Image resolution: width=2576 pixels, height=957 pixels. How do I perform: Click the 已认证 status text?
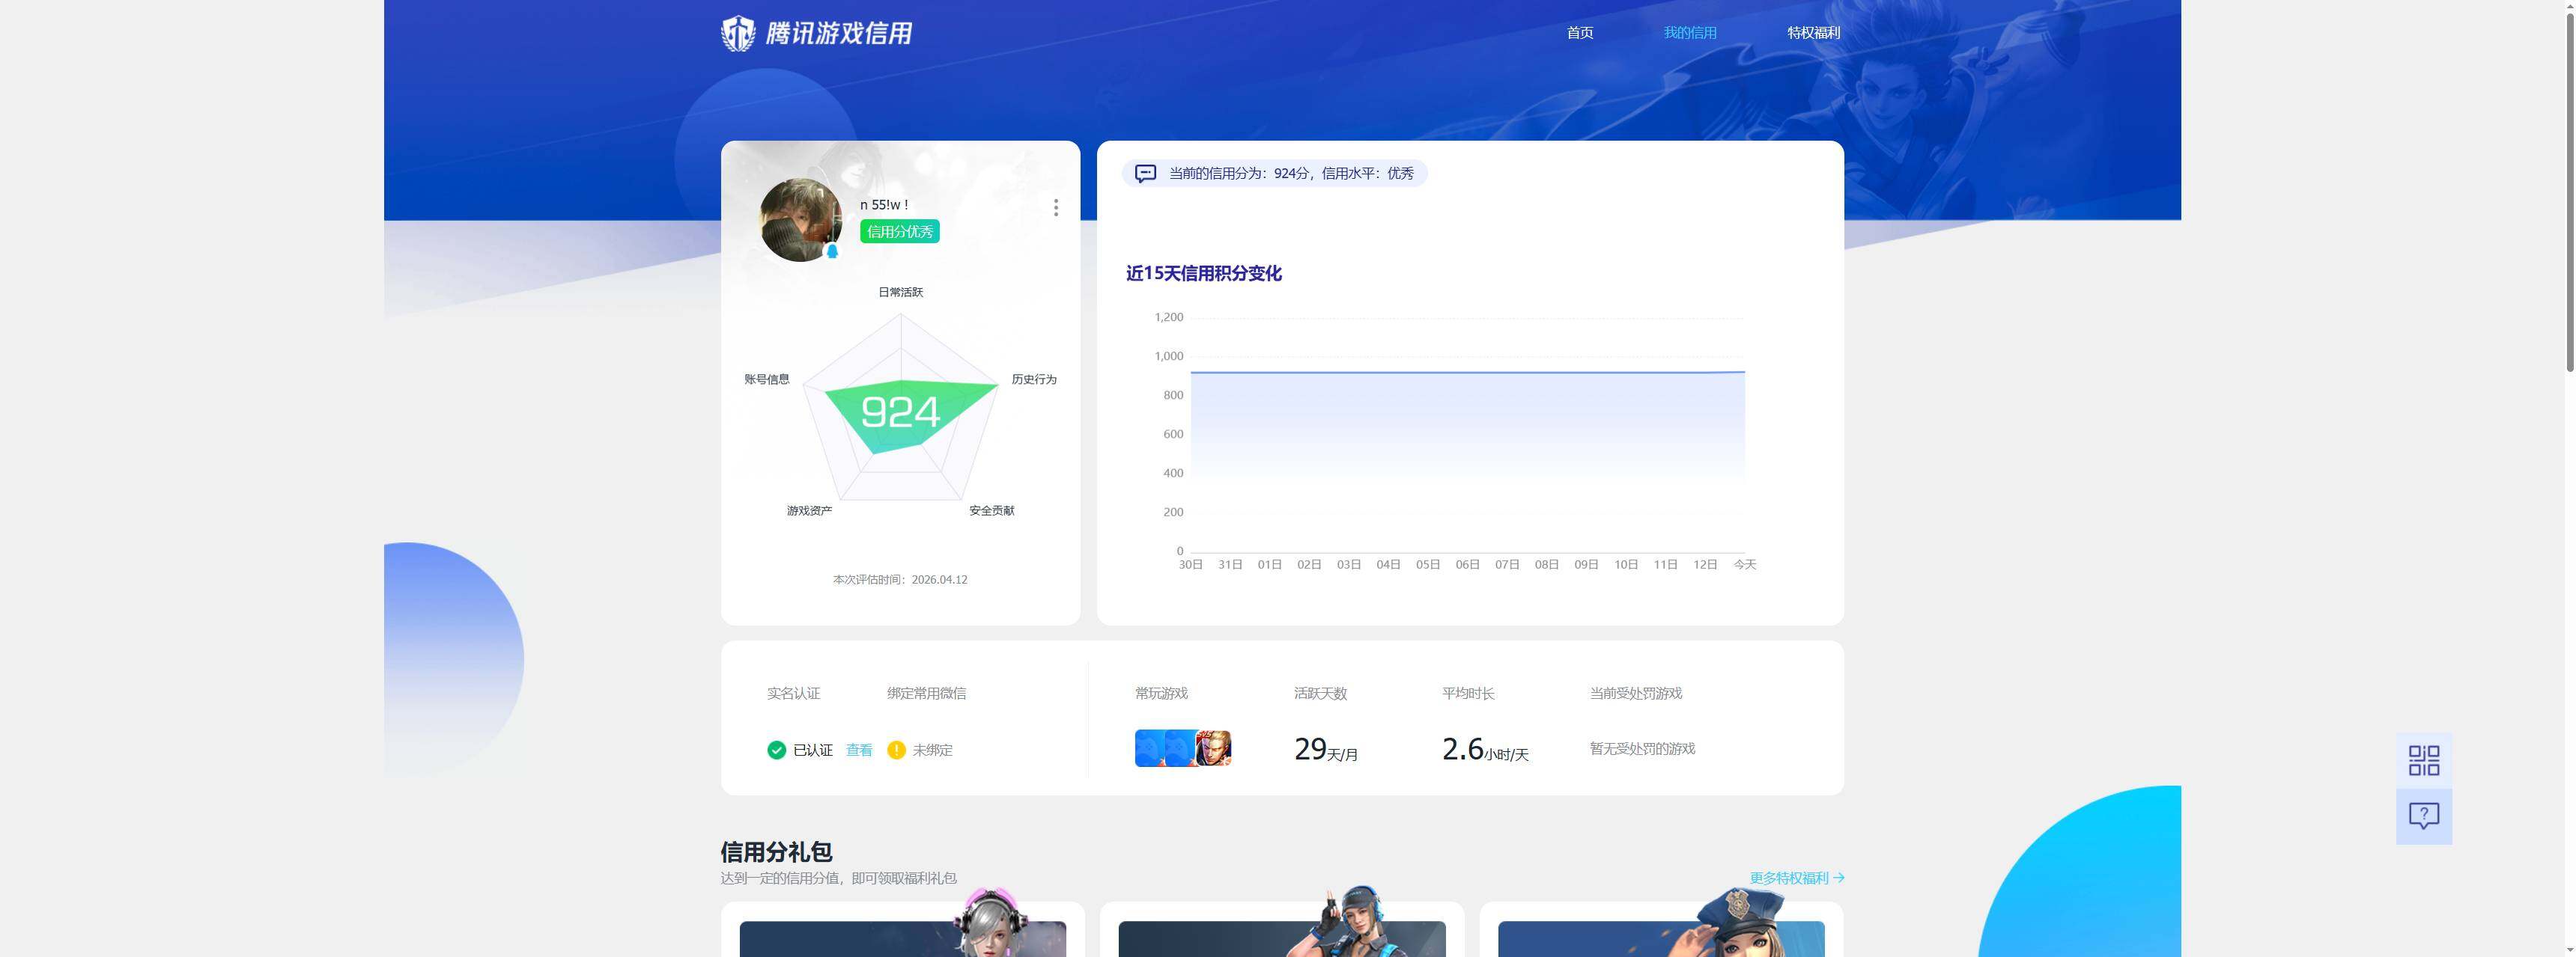(x=813, y=749)
